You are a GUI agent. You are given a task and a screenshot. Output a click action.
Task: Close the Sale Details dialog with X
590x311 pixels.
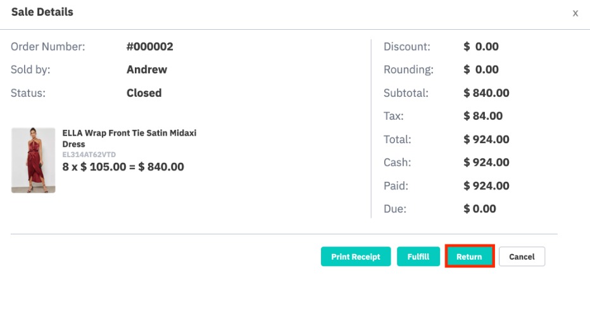(575, 13)
